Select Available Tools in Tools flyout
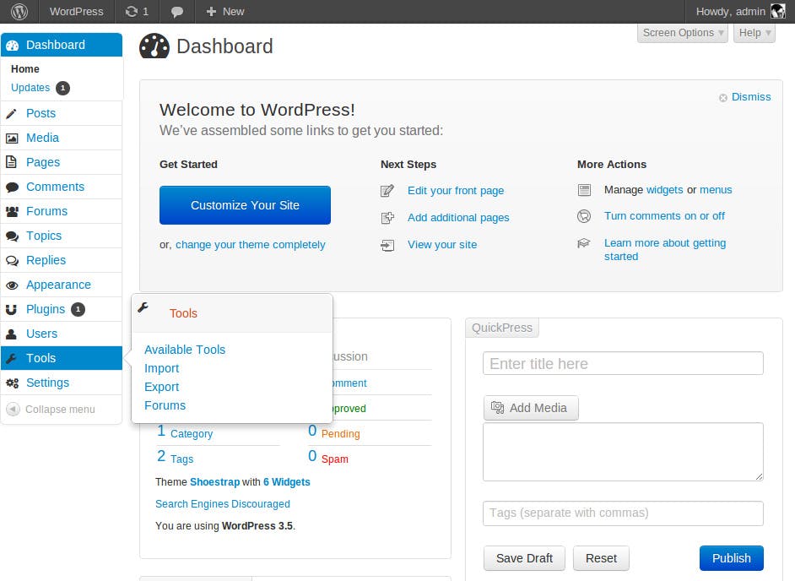Image resolution: width=795 pixels, height=581 pixels. click(x=185, y=350)
